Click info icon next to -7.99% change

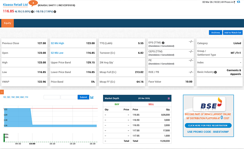pos(55,12)
